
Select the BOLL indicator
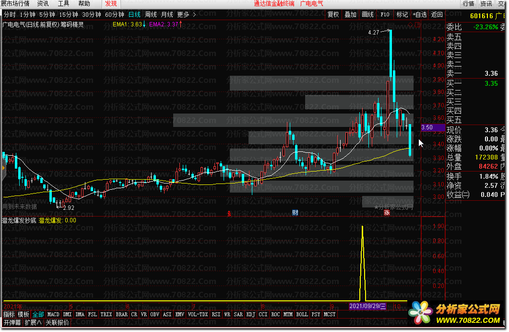tap(302, 314)
